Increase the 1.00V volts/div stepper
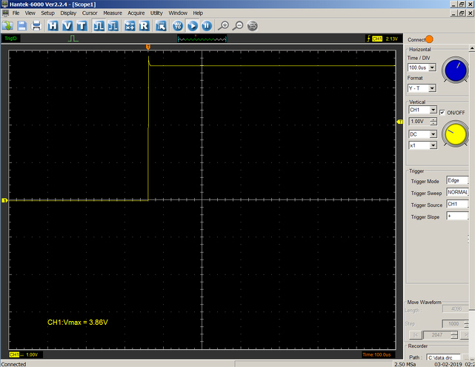475x367 pixels. [434, 119]
